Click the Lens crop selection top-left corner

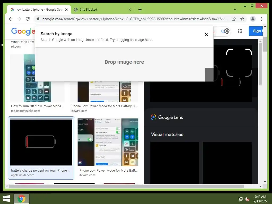[229, 52]
